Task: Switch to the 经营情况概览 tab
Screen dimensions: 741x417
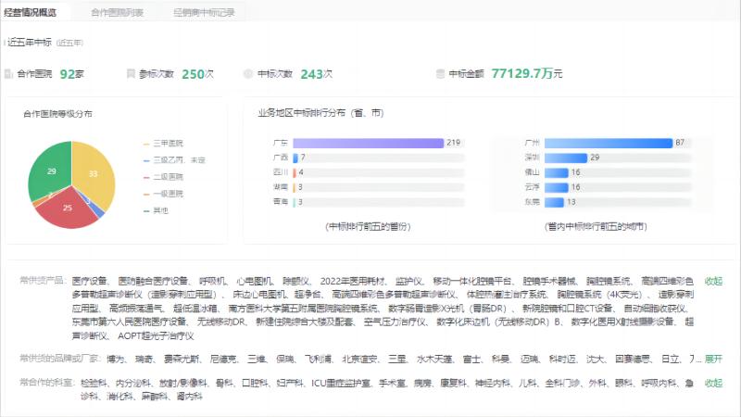Action: (31, 12)
